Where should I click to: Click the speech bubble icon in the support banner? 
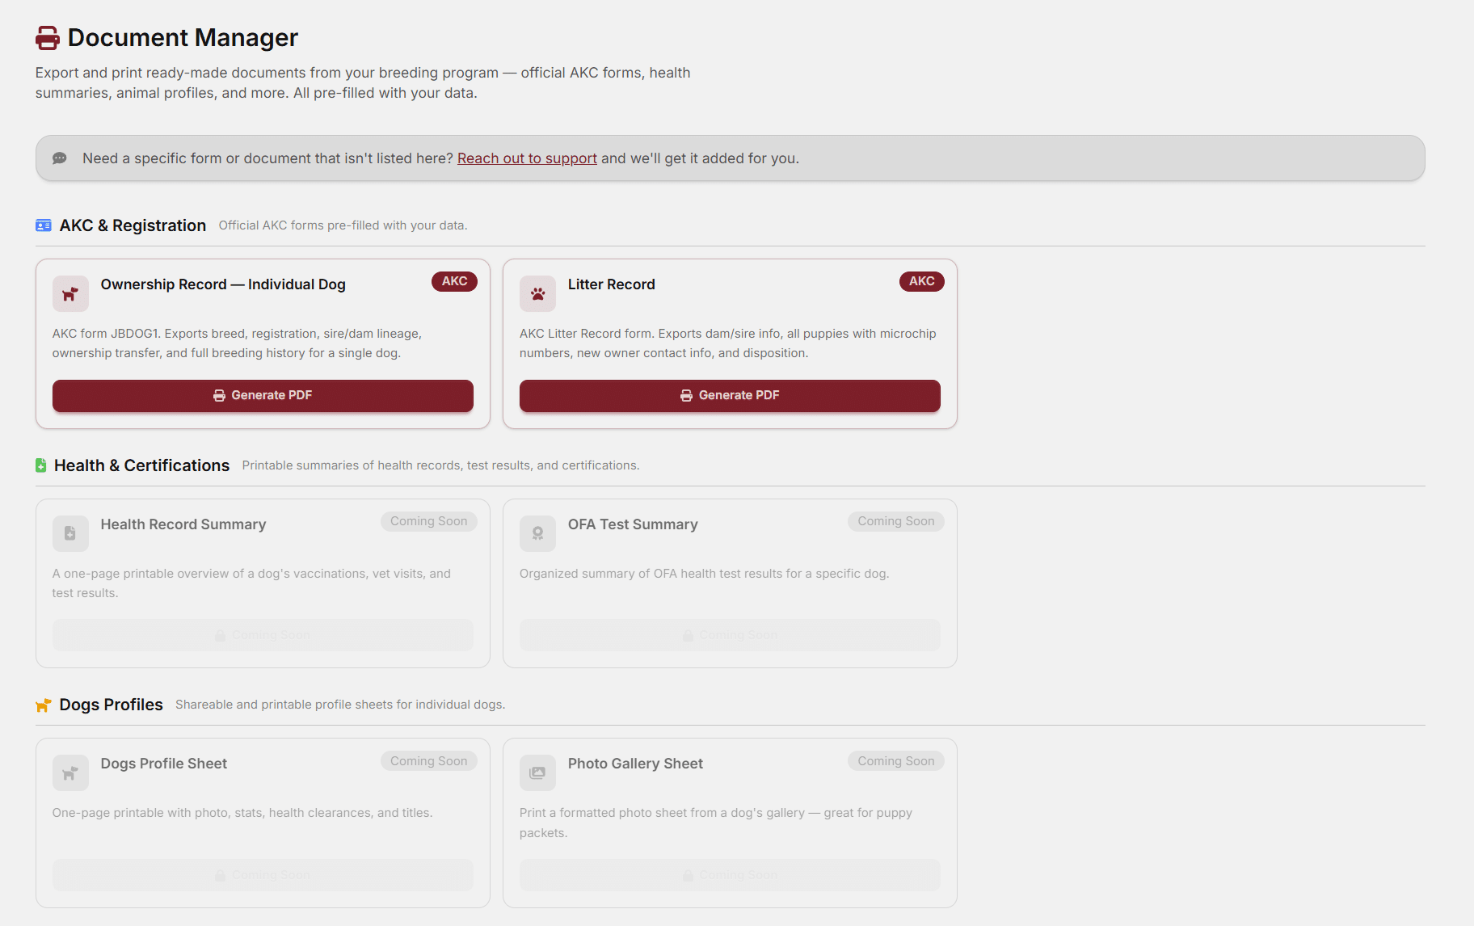click(60, 158)
